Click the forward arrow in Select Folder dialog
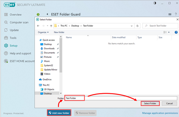The image size is (179, 117). [43, 26]
